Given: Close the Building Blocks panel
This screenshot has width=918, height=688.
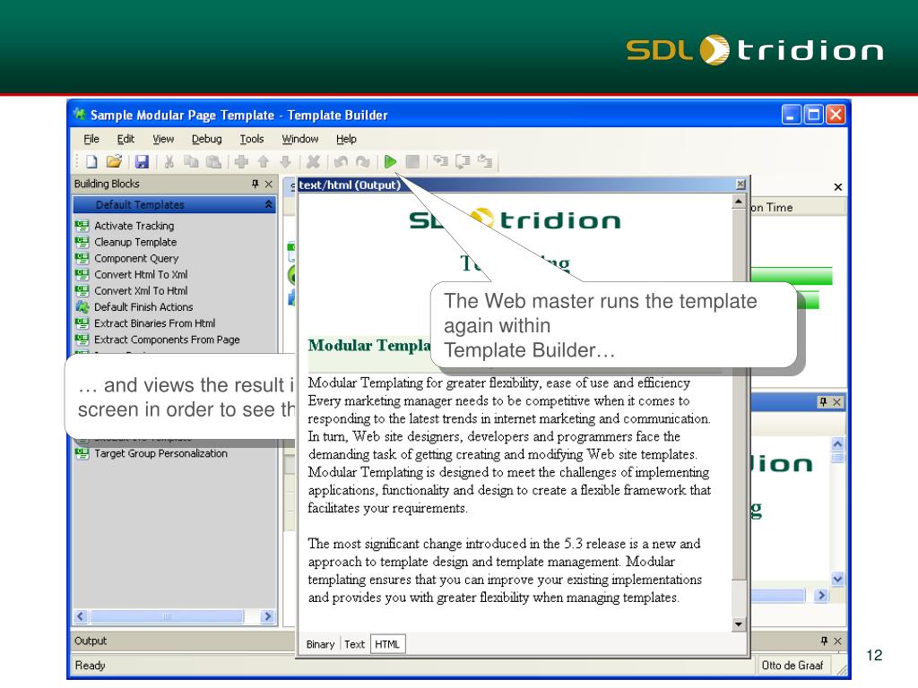Looking at the screenshot, I should pos(269,185).
